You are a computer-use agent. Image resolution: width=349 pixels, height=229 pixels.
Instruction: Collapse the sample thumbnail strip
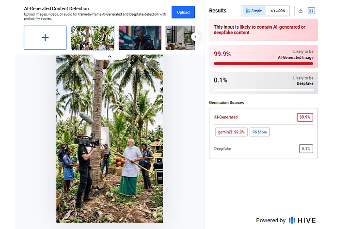(x=109, y=56)
